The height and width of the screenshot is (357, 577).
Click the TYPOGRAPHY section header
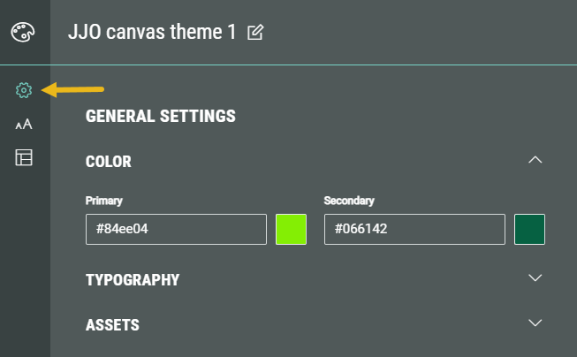(x=133, y=280)
